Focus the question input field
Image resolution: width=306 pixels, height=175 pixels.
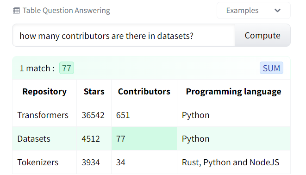[124, 35]
